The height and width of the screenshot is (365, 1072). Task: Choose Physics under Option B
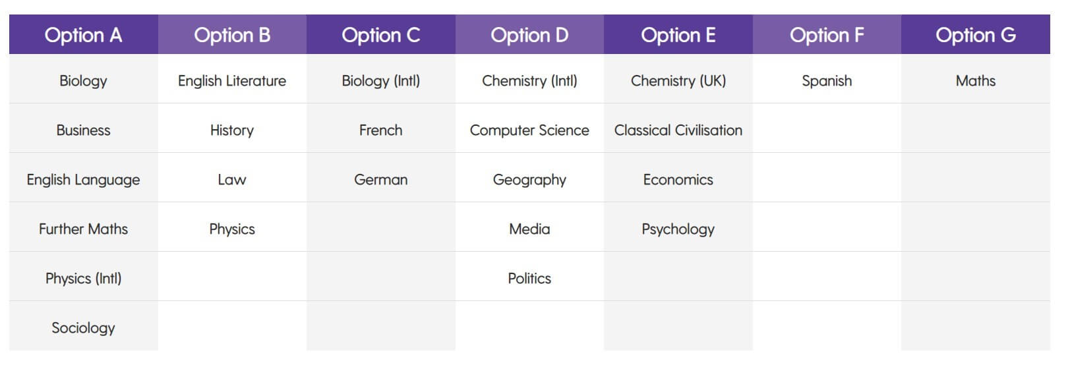[232, 229]
